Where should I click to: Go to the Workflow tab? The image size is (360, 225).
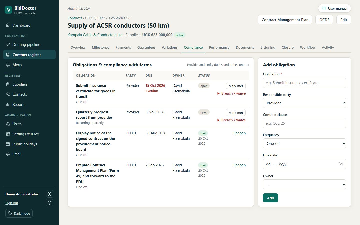(308, 47)
